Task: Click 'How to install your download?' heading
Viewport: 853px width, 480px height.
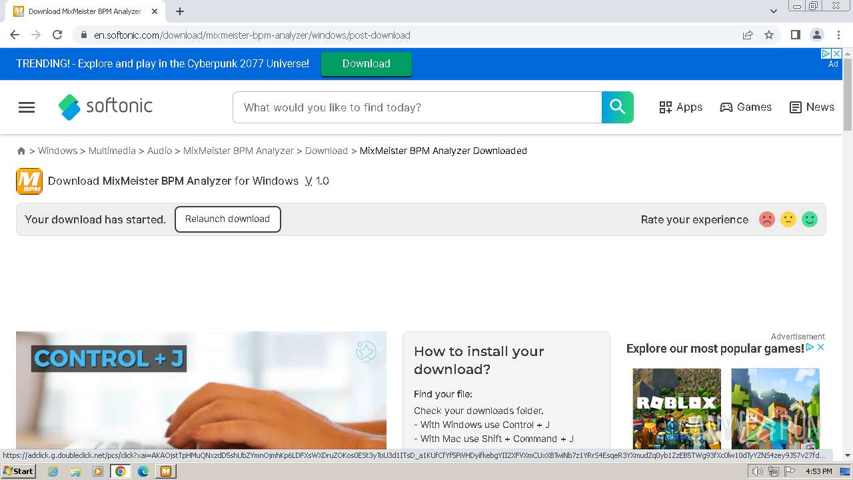Action: [479, 360]
